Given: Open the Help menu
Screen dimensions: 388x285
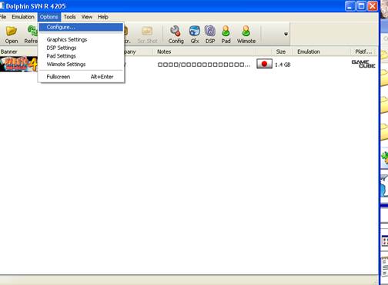Looking at the screenshot, I should [x=103, y=17].
